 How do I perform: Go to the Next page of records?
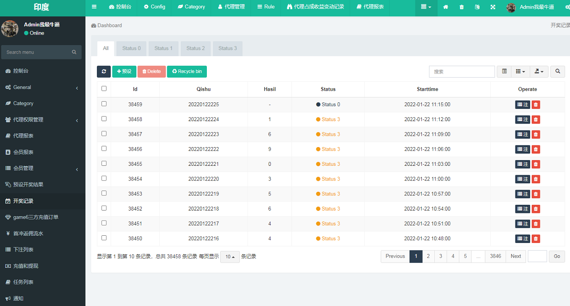515,256
